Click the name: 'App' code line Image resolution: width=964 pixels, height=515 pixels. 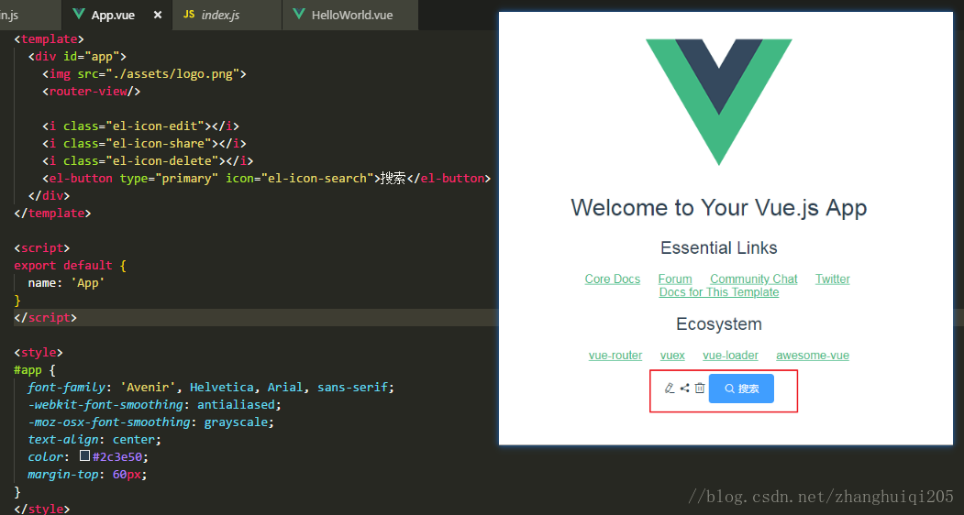[x=66, y=282]
